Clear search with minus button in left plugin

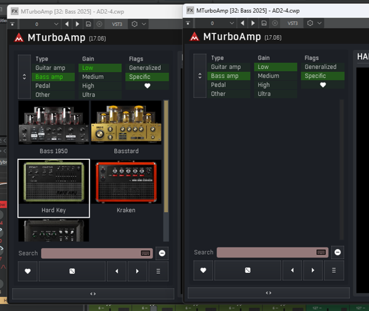click(x=162, y=253)
